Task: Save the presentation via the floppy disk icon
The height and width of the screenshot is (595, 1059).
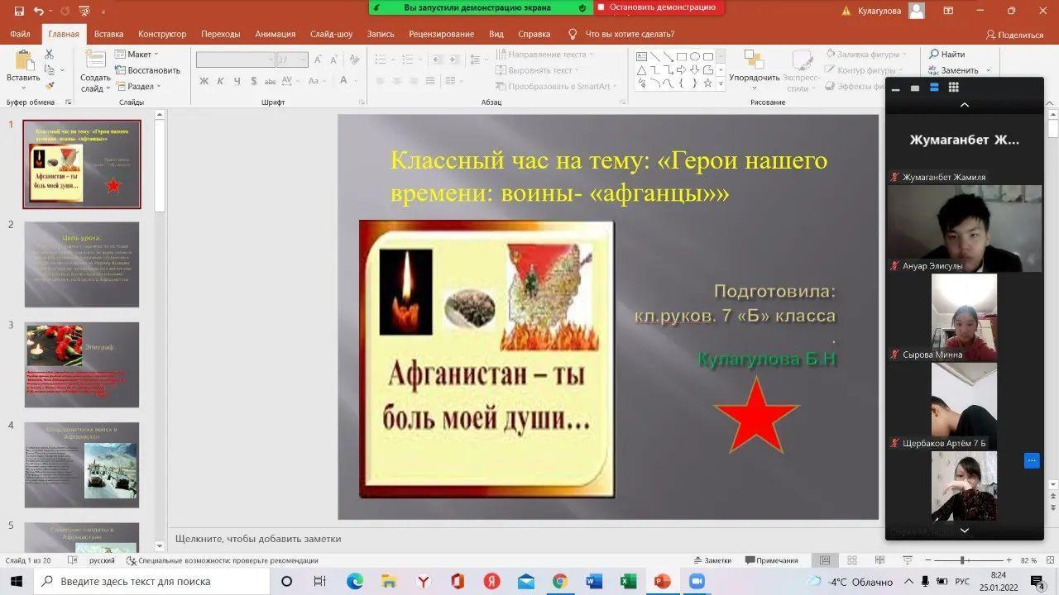Action: pos(19,11)
